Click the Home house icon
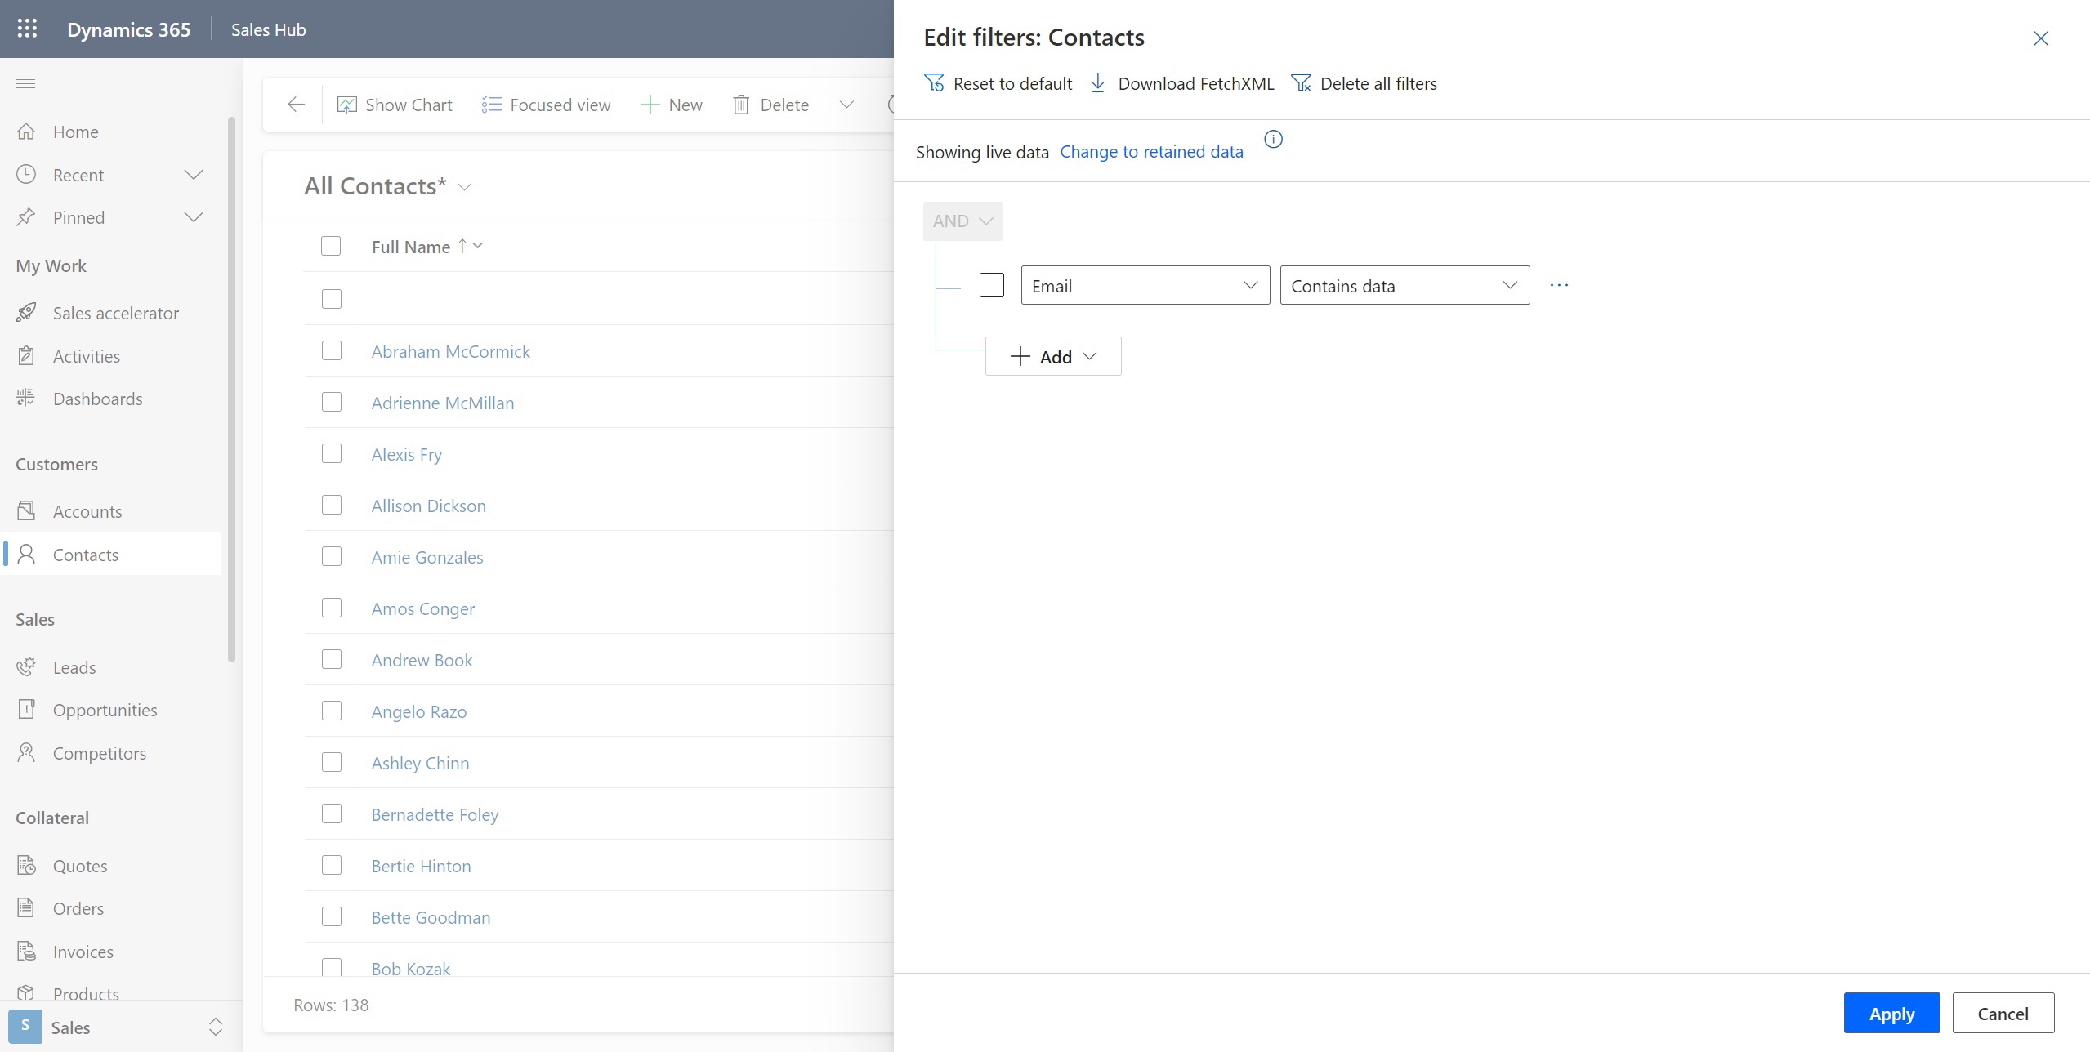The width and height of the screenshot is (2090, 1052). pos(26,131)
